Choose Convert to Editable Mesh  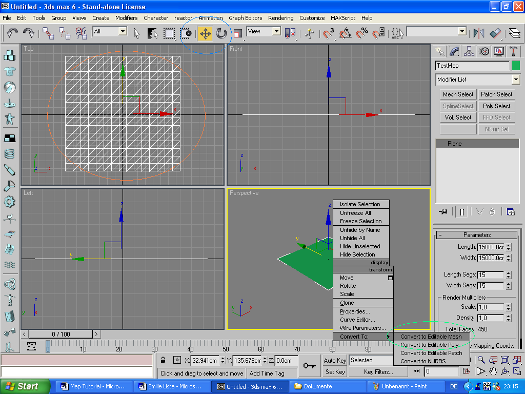[431, 337]
